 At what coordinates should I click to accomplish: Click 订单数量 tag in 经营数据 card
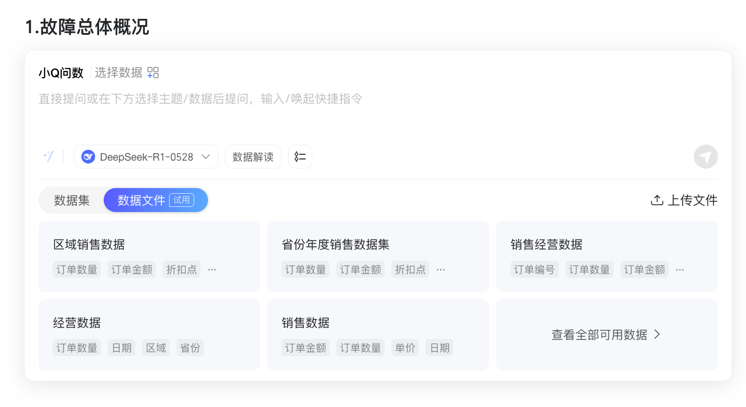point(77,348)
